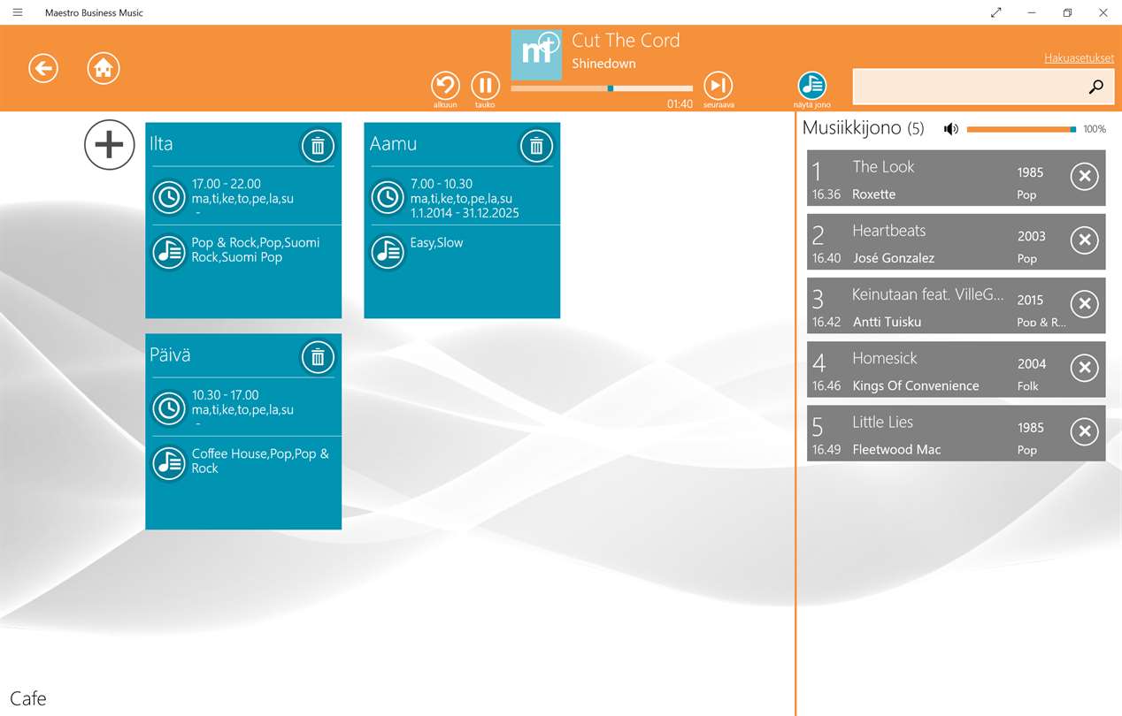This screenshot has width=1122, height=716.
Task: Mute with the speaker volume icon
Action: tap(951, 129)
